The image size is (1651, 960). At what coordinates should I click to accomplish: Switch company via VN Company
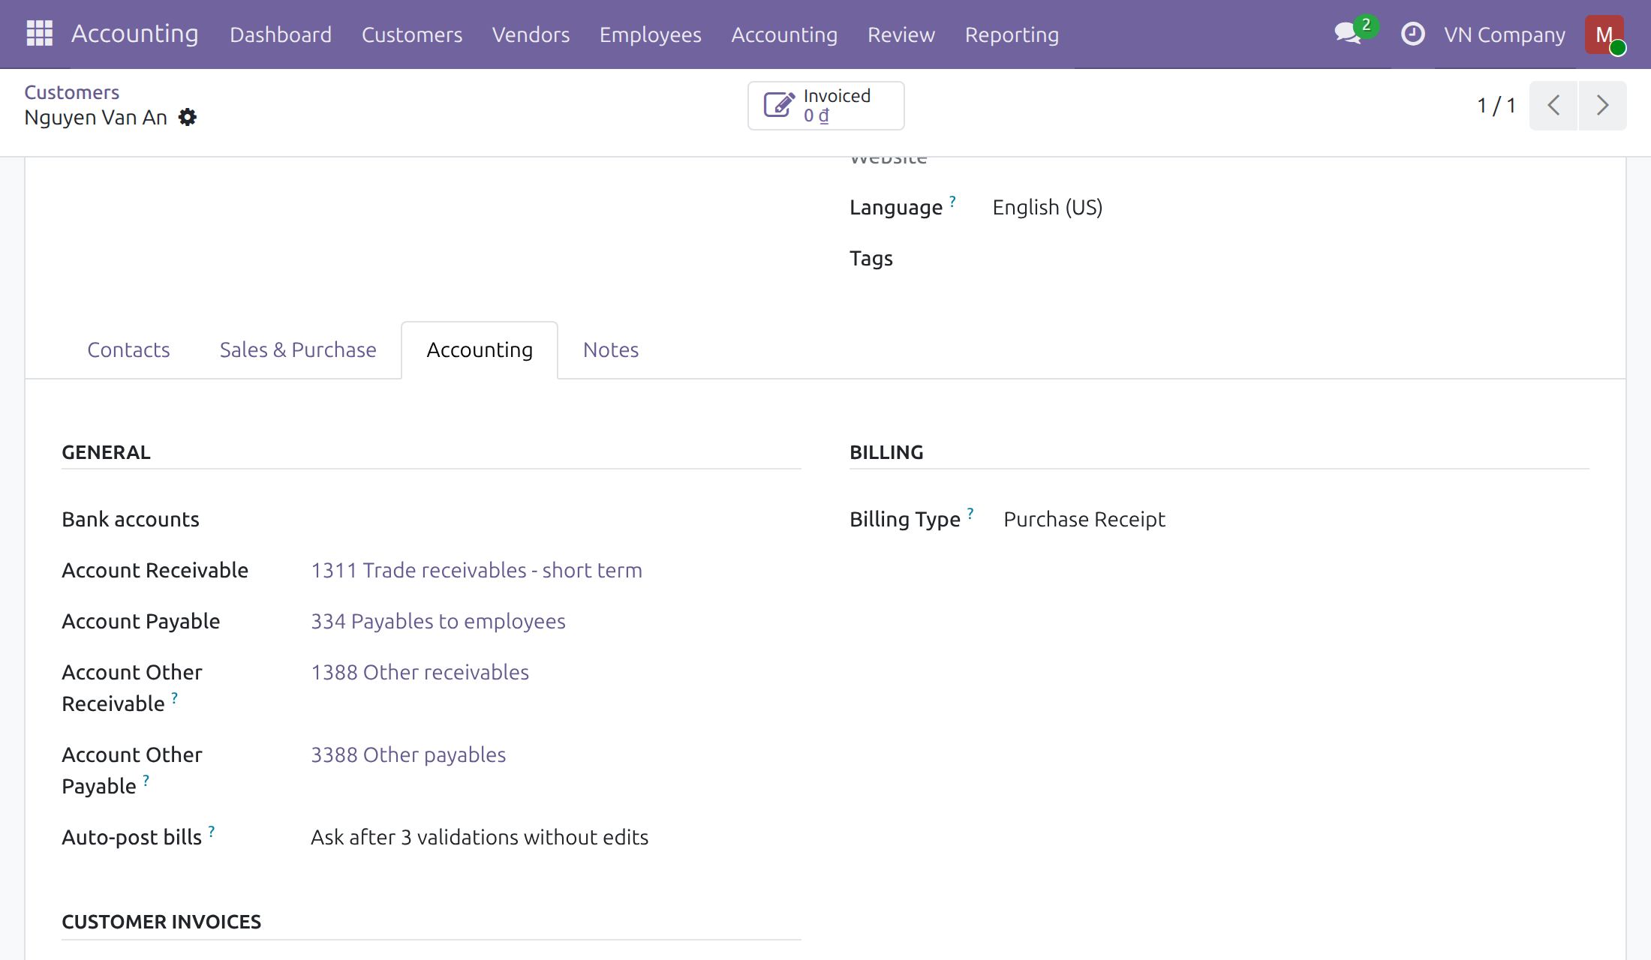[1505, 34]
